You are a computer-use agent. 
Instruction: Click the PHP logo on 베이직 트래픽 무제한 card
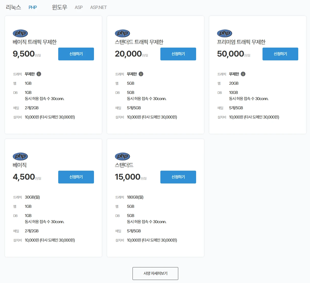[20, 33]
